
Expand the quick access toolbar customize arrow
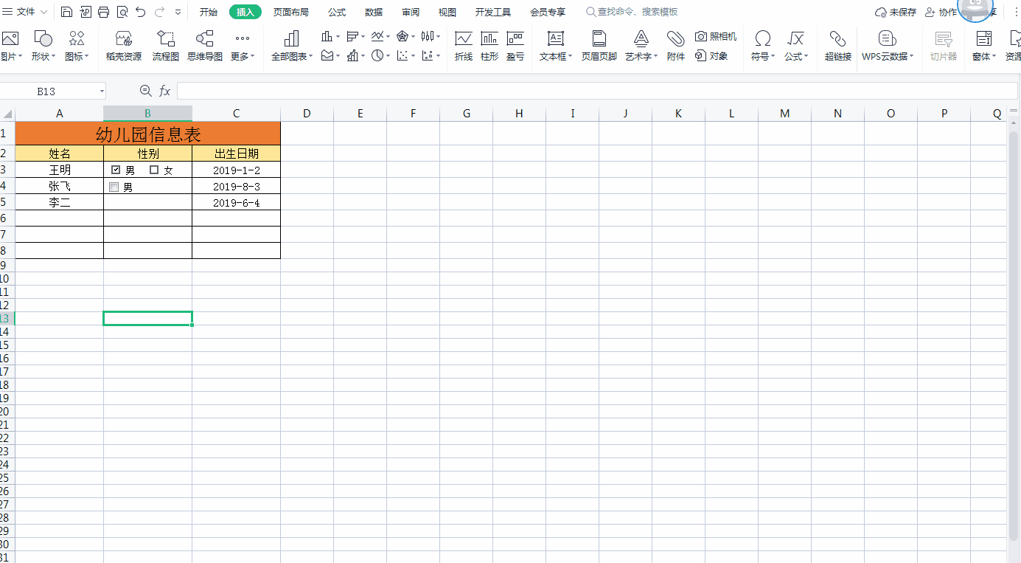(178, 13)
